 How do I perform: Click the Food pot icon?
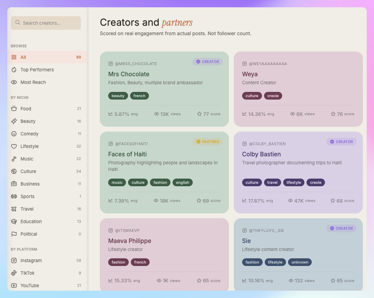[14, 109]
